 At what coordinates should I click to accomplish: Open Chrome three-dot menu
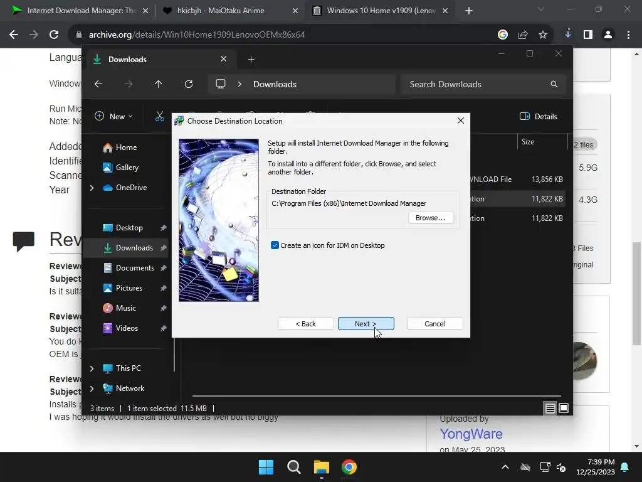tap(628, 35)
